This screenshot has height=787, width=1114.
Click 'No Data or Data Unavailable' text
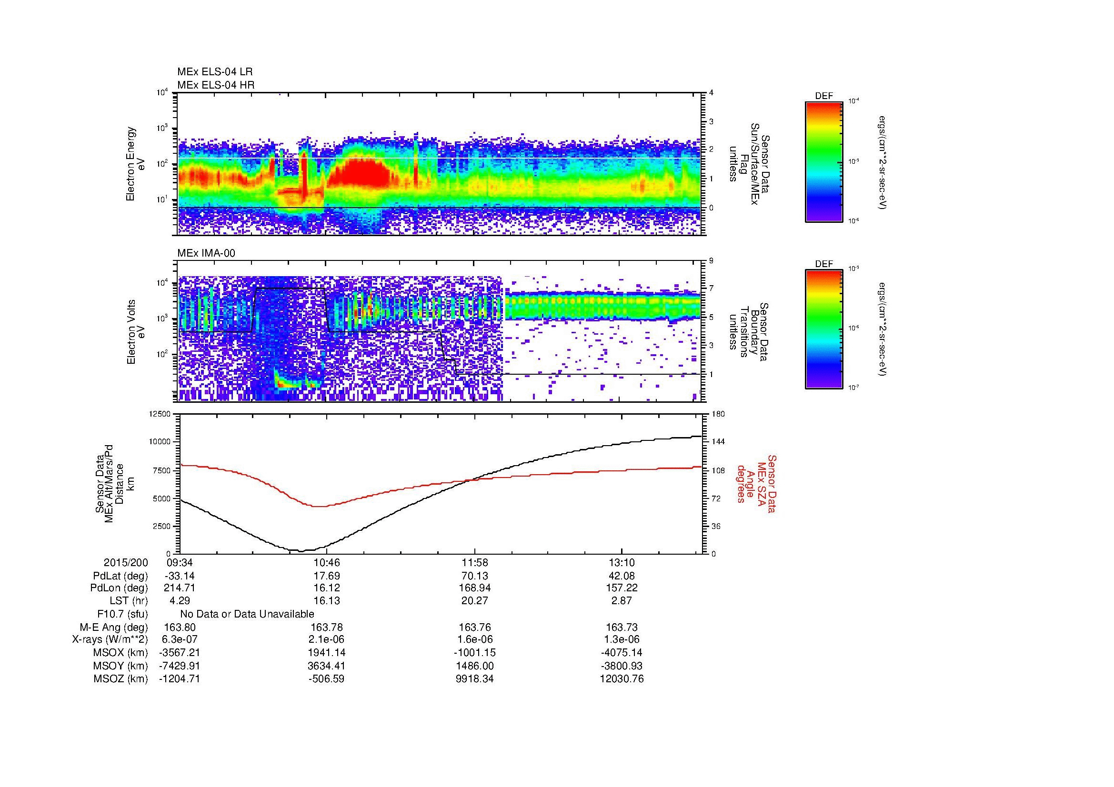coord(247,614)
